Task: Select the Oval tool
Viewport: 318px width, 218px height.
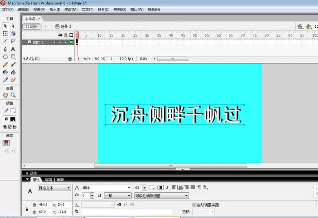Action: 5,57
